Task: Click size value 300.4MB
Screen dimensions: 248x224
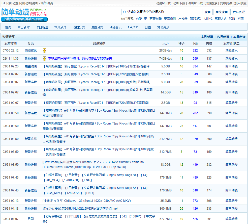Action: pos(166,208)
